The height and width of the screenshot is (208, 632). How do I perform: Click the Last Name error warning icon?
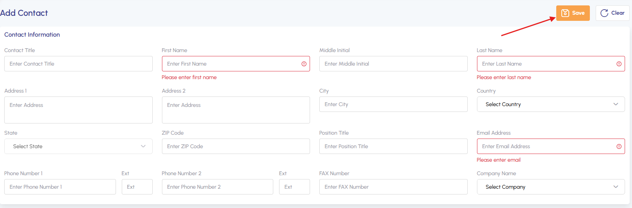tap(619, 64)
